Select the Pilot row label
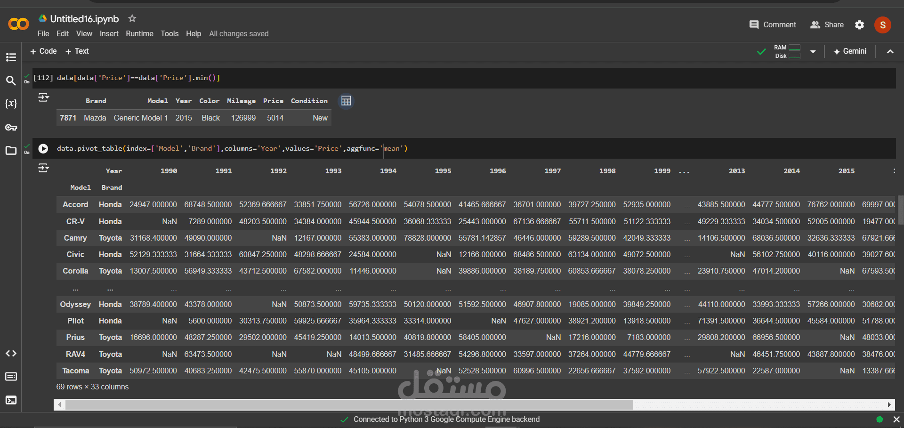Screen dimensions: 904x428 click(75, 321)
